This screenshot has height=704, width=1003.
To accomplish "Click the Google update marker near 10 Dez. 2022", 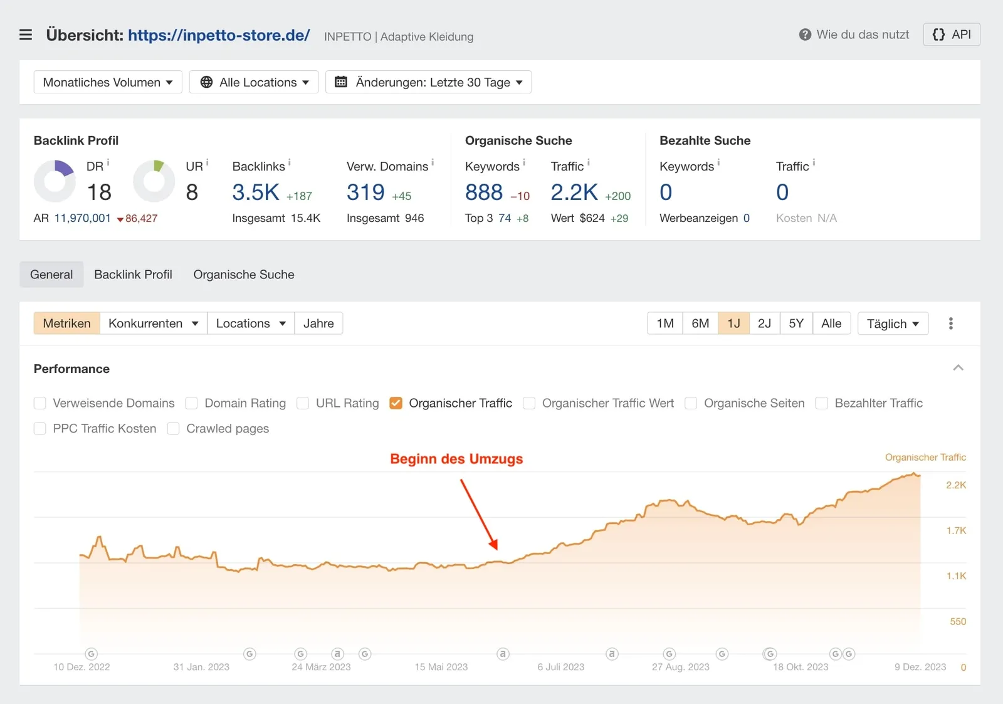I will pyautogui.click(x=91, y=654).
